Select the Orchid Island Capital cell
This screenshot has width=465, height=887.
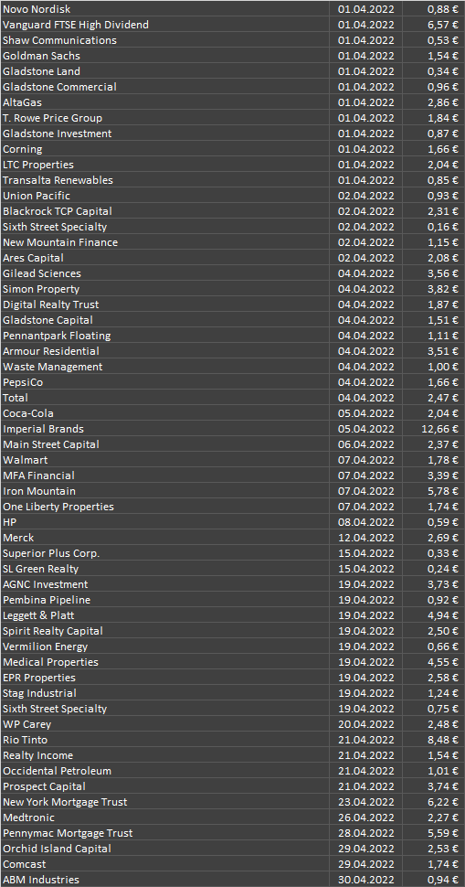click(165, 850)
